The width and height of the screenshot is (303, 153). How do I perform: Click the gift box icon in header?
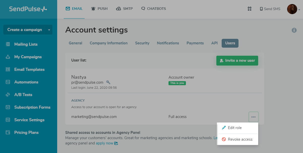(x=249, y=9)
